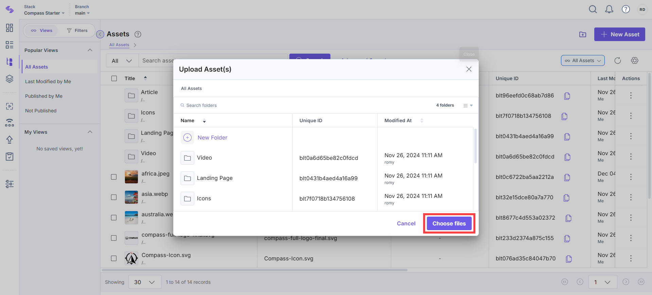Check the asia.webp row checkbox
The height and width of the screenshot is (295, 652).
pyautogui.click(x=114, y=197)
